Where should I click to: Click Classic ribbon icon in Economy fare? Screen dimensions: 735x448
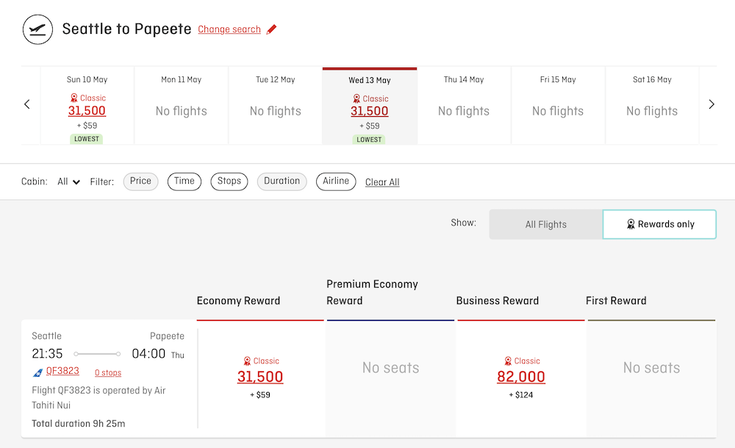[247, 361]
